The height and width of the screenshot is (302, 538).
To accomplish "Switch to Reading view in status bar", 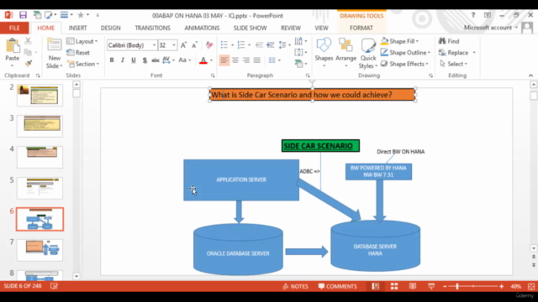I will (x=413, y=286).
